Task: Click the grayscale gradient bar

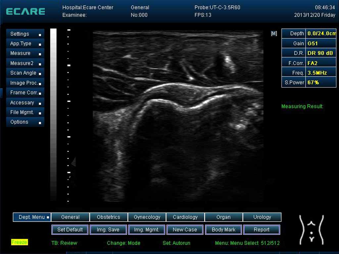Action: [53, 114]
